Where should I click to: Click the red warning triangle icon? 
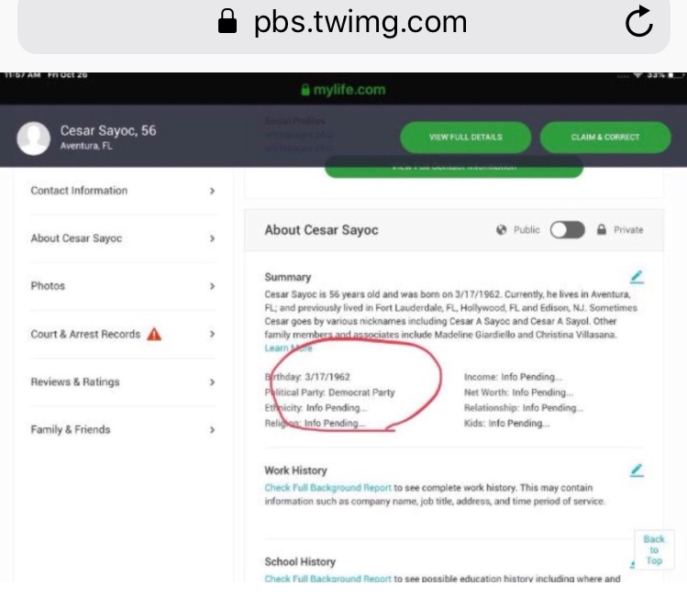pyautogui.click(x=154, y=334)
